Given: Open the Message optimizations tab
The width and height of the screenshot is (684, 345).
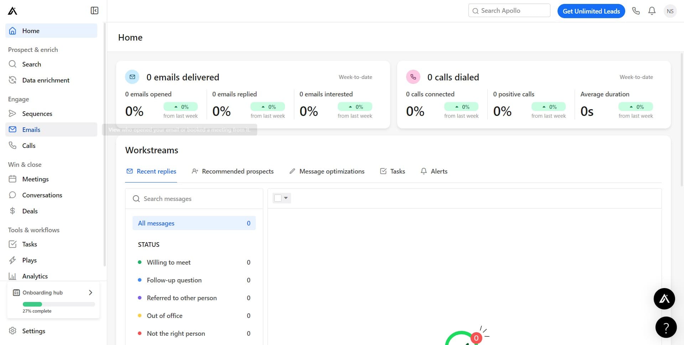Looking at the screenshot, I should click(x=327, y=171).
